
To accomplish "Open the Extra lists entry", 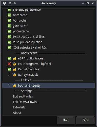I will pos(19,107).
